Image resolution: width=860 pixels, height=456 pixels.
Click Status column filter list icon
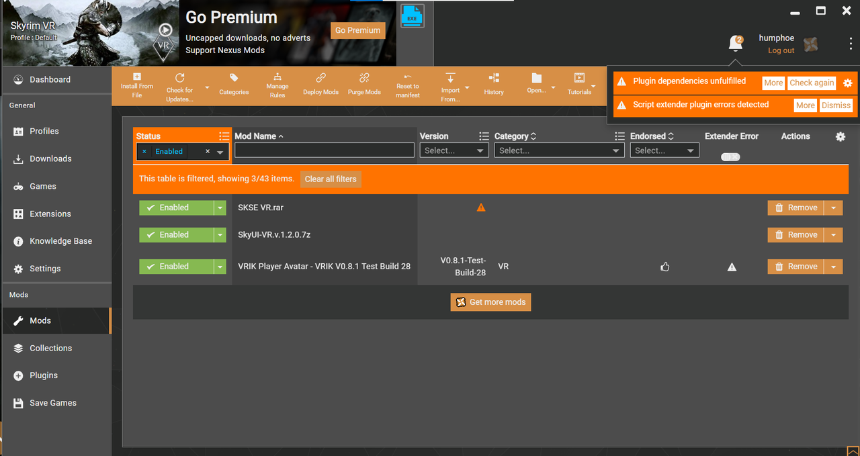point(224,136)
